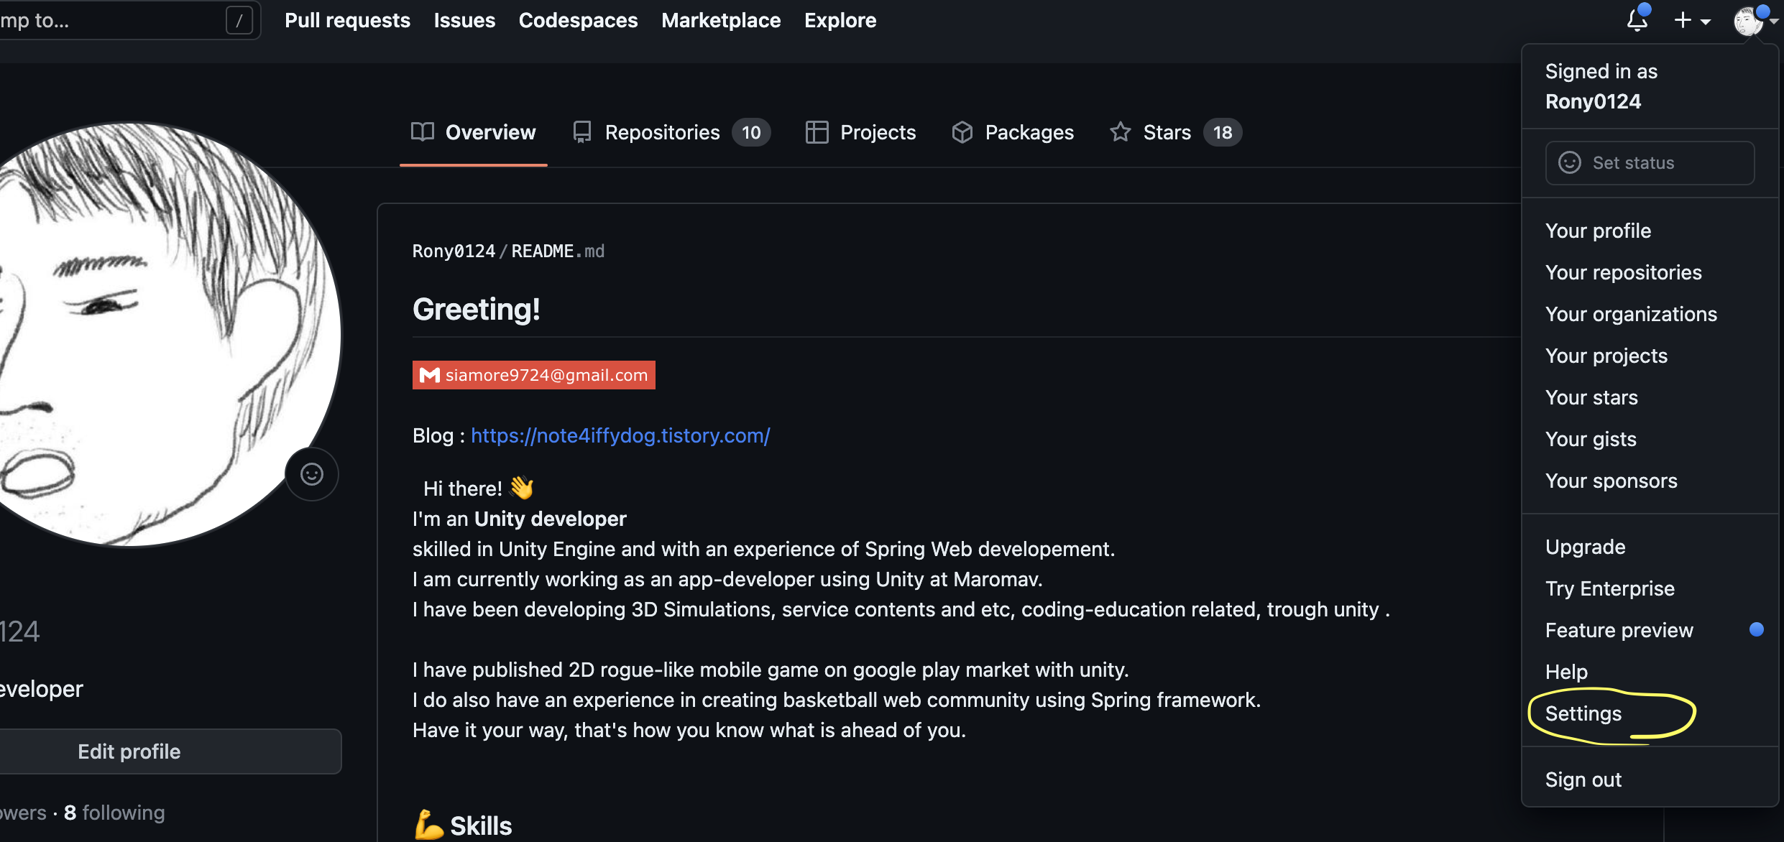This screenshot has width=1784, height=842.
Task: Click the Packages cube icon
Action: [x=962, y=132]
